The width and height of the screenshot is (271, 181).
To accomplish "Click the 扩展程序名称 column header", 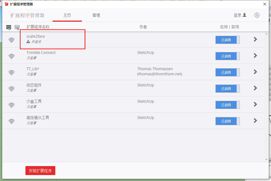I will pyautogui.click(x=38, y=27).
